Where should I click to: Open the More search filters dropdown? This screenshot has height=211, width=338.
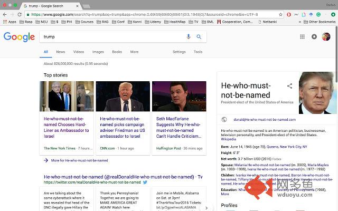point(134,52)
